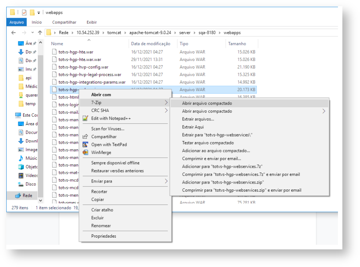Click the Disco local drive icon
The height and width of the screenshot is (267, 360).
pyautogui.click(x=21, y=184)
